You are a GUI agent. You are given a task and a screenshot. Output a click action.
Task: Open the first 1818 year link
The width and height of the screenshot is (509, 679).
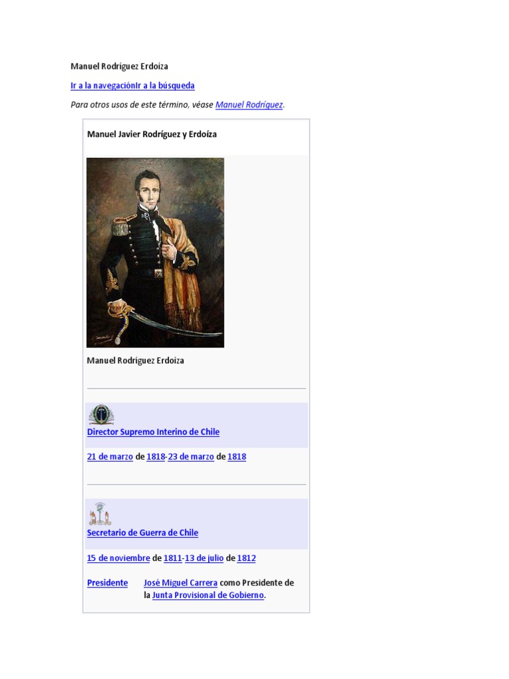pyautogui.click(x=156, y=456)
